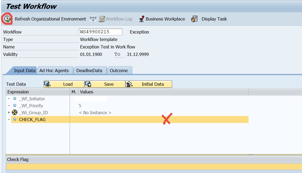Select the CHECK_FLAG element
Image resolution: width=302 pixels, height=173 pixels.
[32, 120]
